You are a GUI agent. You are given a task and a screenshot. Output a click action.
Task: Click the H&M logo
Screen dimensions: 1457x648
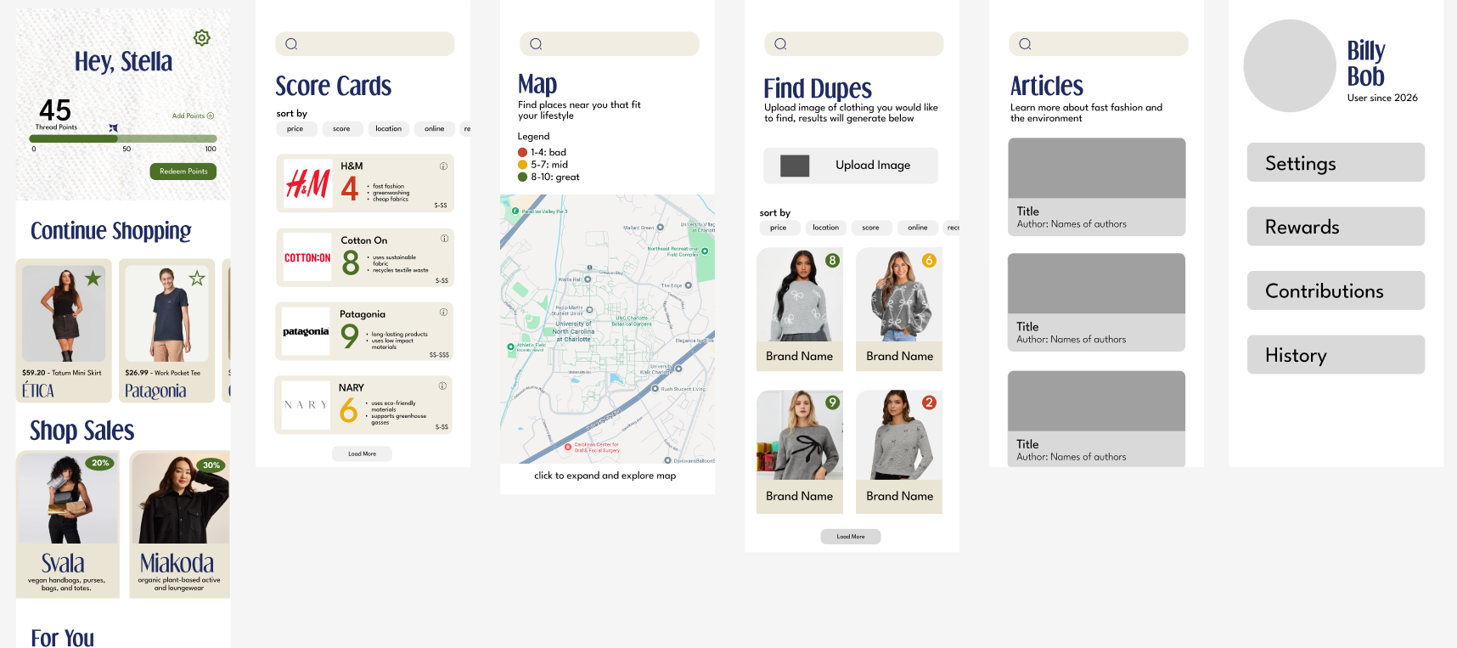click(x=307, y=183)
